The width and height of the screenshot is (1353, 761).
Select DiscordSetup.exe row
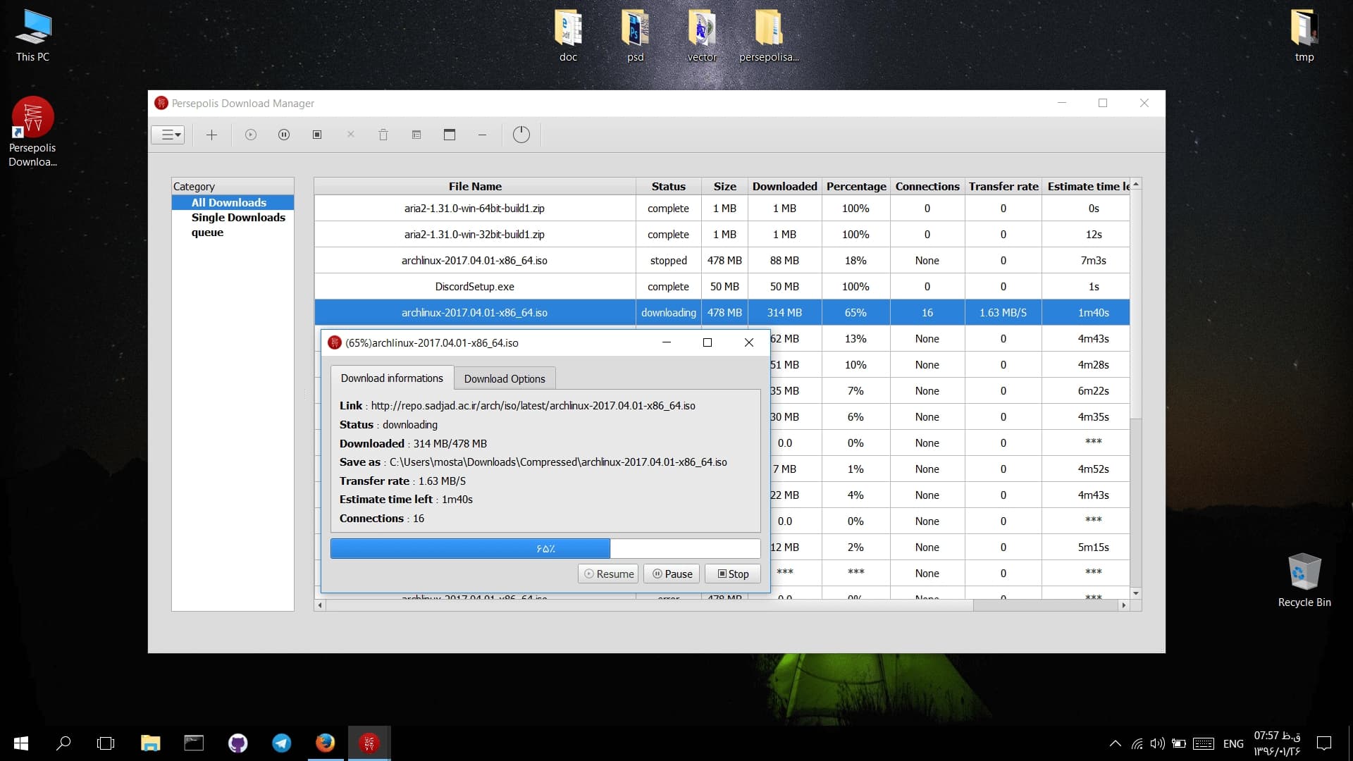click(x=722, y=286)
